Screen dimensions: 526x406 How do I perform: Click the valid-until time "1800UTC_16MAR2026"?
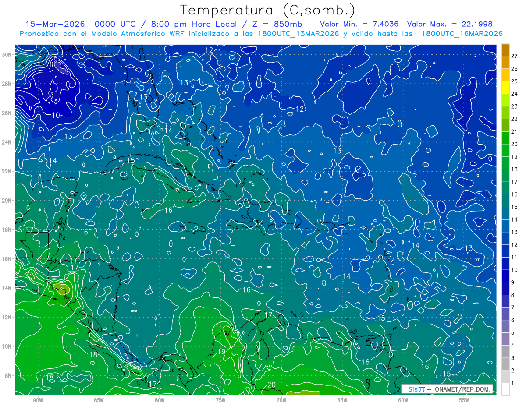point(462,34)
